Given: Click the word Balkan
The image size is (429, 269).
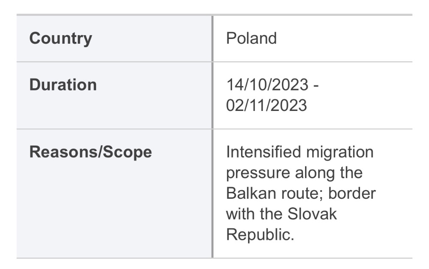Looking at the screenshot, I should point(248,193).
